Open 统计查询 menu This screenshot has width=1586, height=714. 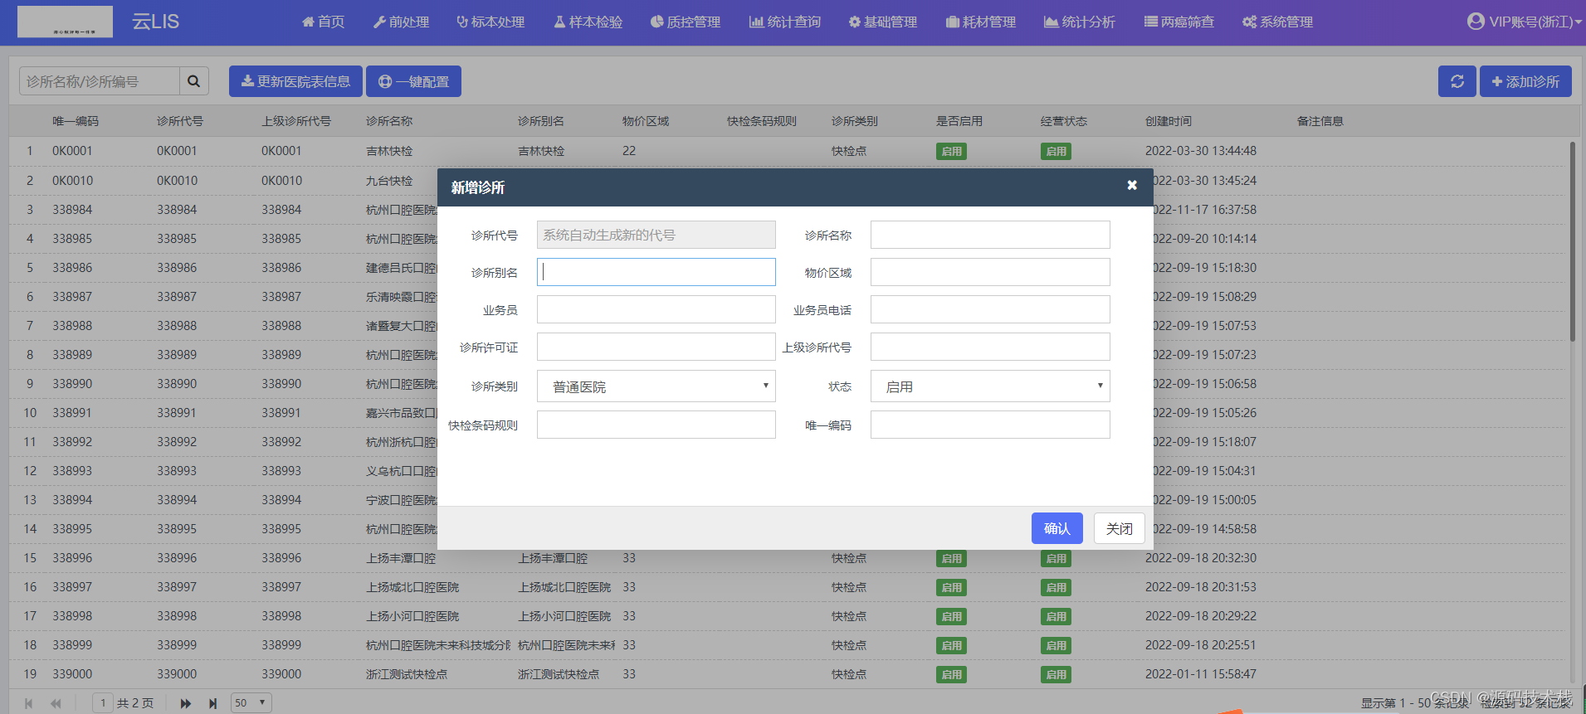pyautogui.click(x=785, y=22)
